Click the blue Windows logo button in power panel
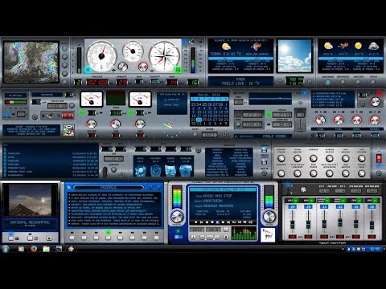This screenshot has height=289, width=386. [x=7, y=115]
